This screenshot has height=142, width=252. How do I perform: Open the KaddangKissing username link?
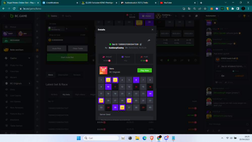[x=116, y=48]
